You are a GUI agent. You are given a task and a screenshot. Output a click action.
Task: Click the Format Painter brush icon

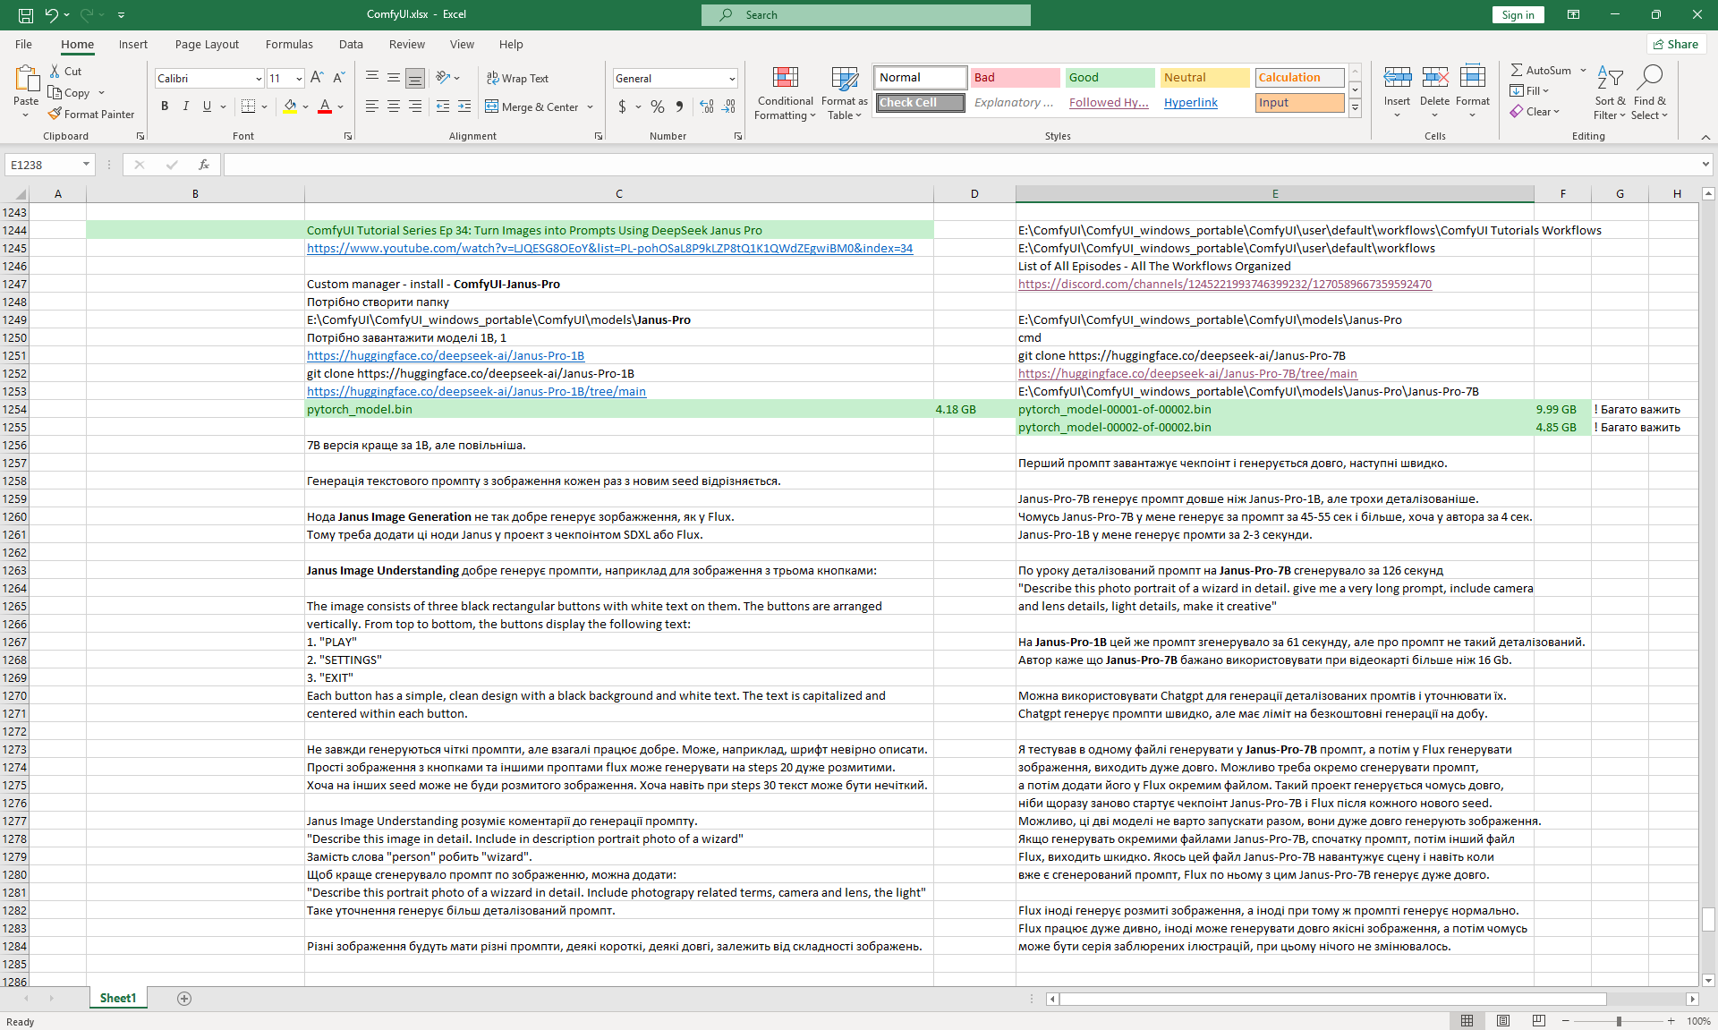click(55, 114)
